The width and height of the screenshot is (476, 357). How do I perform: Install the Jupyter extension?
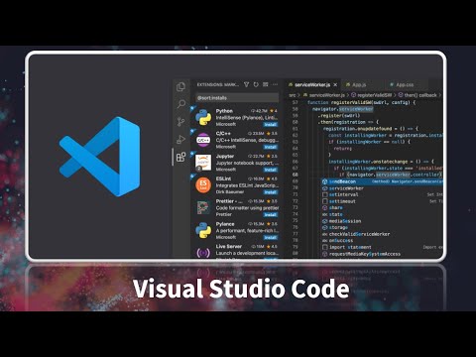271,170
